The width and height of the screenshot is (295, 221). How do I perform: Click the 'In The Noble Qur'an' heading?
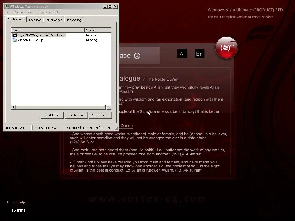(160, 79)
